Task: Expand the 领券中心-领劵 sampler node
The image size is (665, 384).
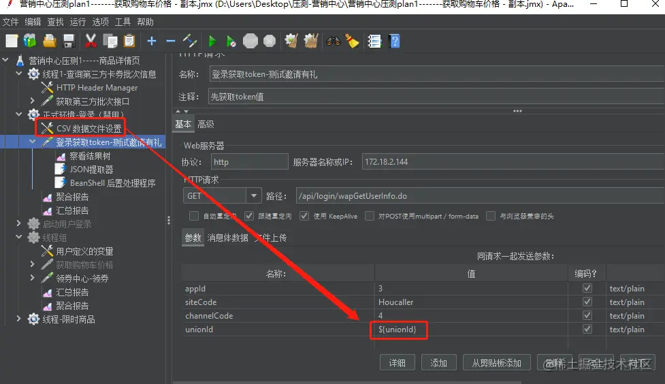Action: 32,278
